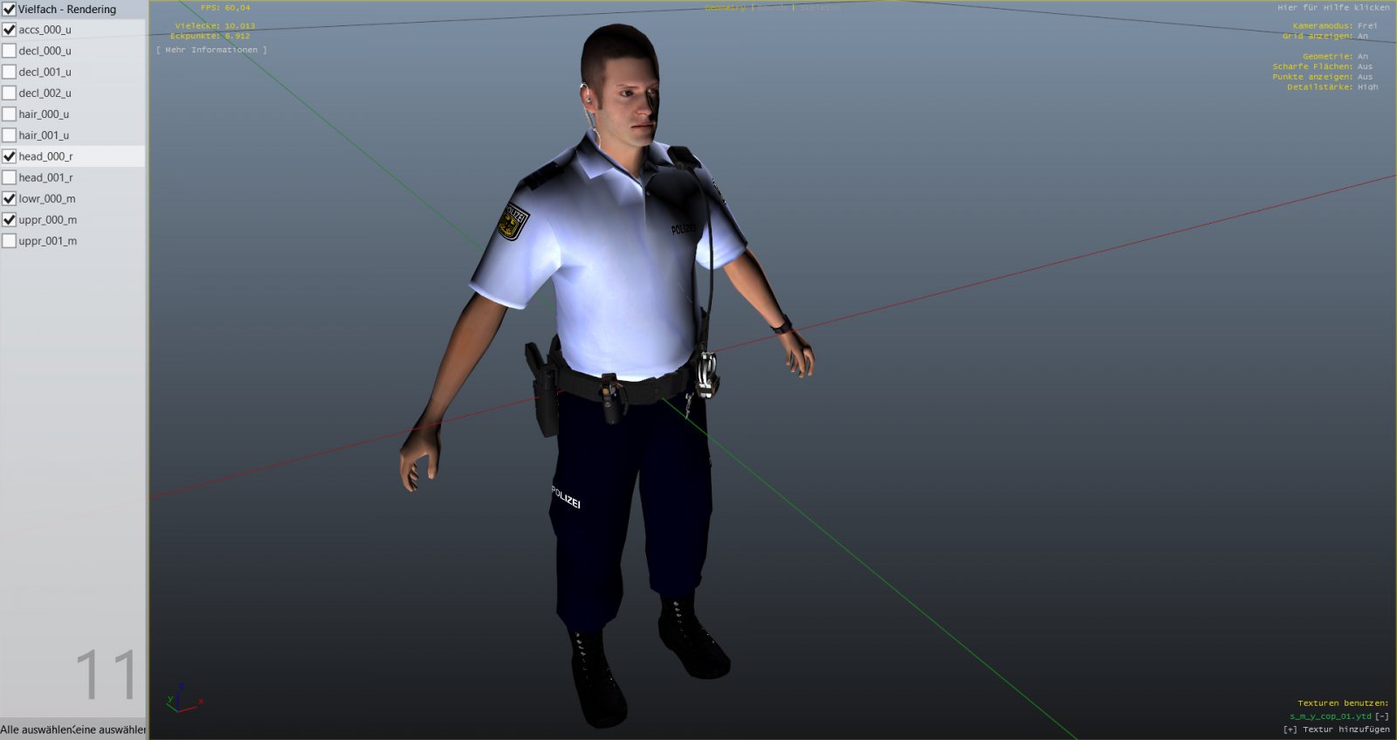Image resolution: width=1397 pixels, height=740 pixels.
Task: Enable the hair_000_u checkbox
Action: click(10, 114)
